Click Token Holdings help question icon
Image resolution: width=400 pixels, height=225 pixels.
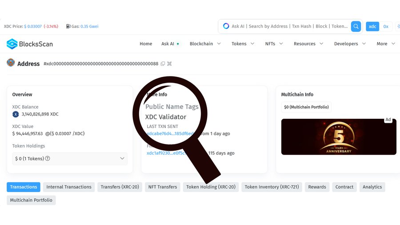tap(48, 158)
